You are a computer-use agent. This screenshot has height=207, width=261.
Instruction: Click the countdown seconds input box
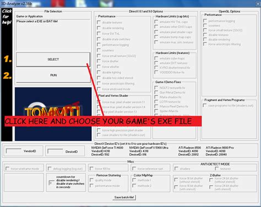click(51, 183)
